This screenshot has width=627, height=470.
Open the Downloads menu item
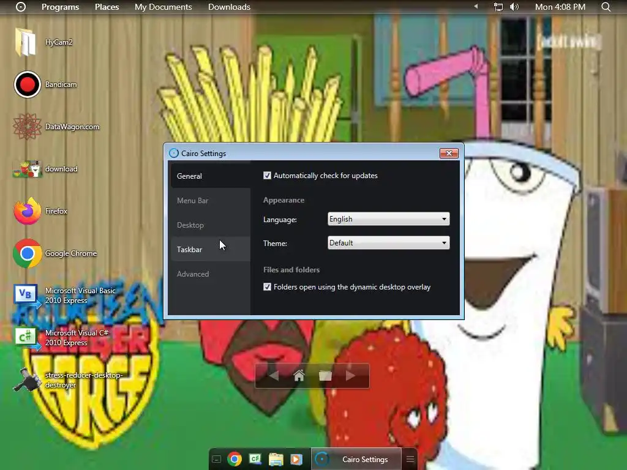click(x=229, y=7)
